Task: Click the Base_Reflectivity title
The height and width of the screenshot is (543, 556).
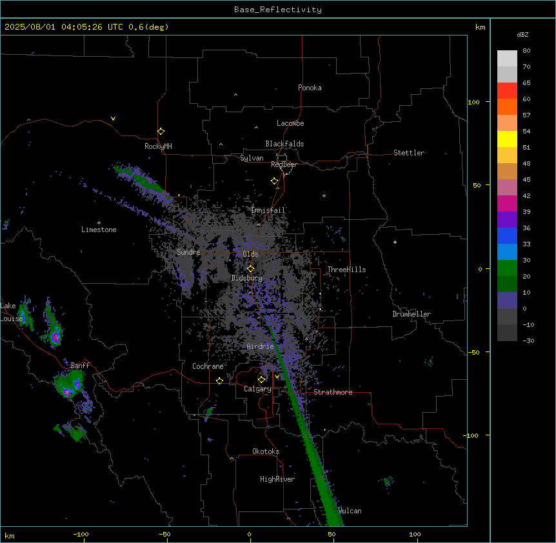Action: 278,10
